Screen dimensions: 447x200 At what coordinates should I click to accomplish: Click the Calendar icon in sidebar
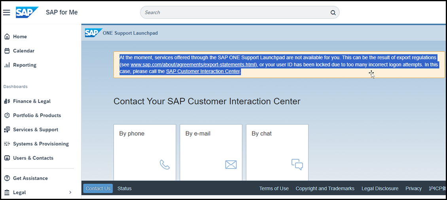7,51
